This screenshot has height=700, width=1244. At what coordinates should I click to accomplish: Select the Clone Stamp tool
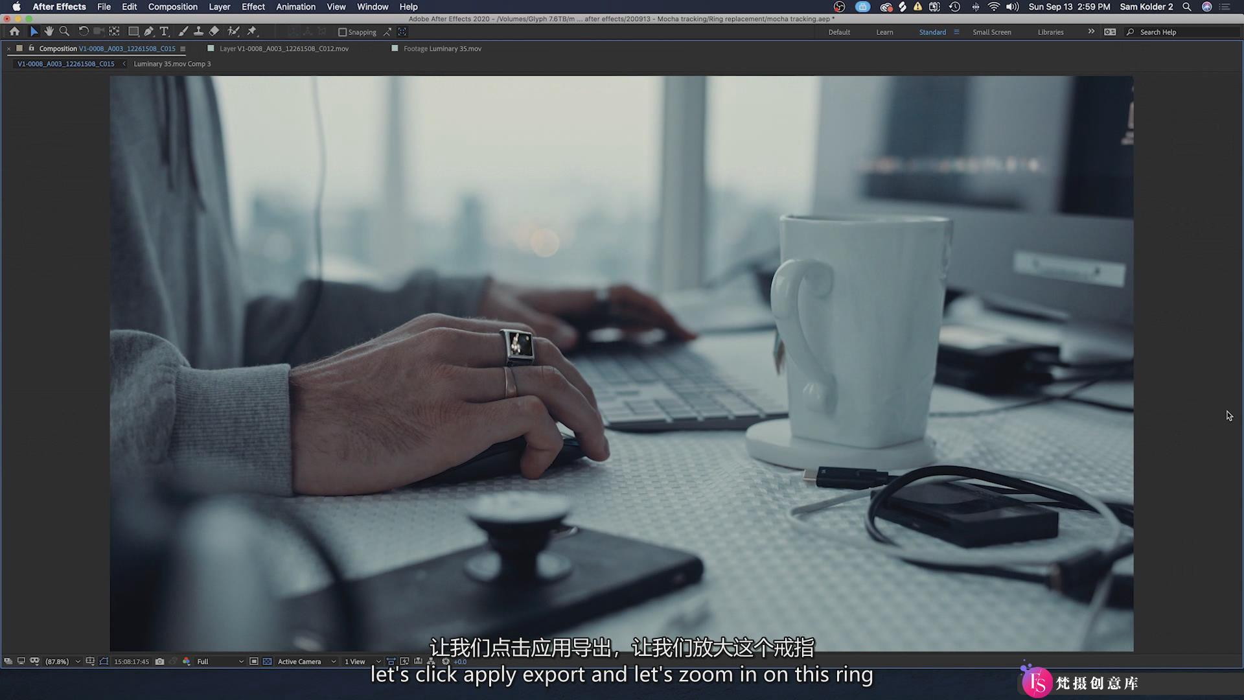(198, 32)
